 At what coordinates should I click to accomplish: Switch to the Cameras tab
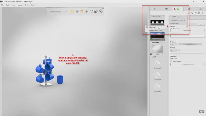pyautogui.click(x=189, y=9)
